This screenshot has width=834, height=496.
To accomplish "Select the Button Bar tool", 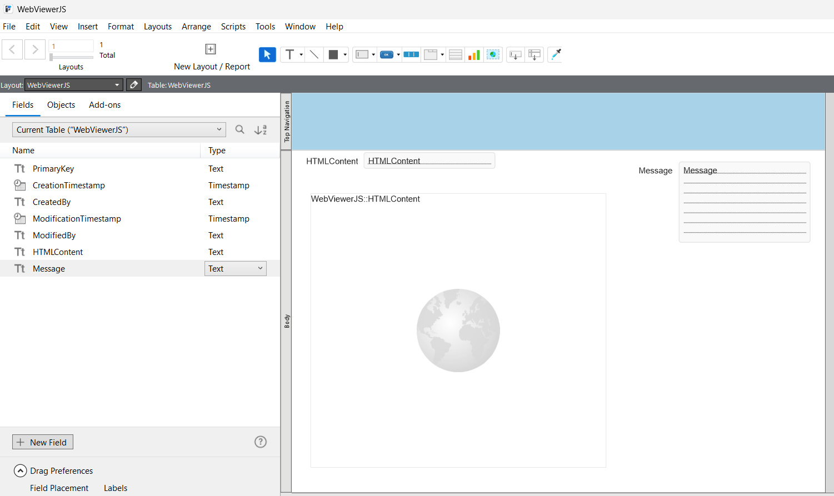I will 411,54.
